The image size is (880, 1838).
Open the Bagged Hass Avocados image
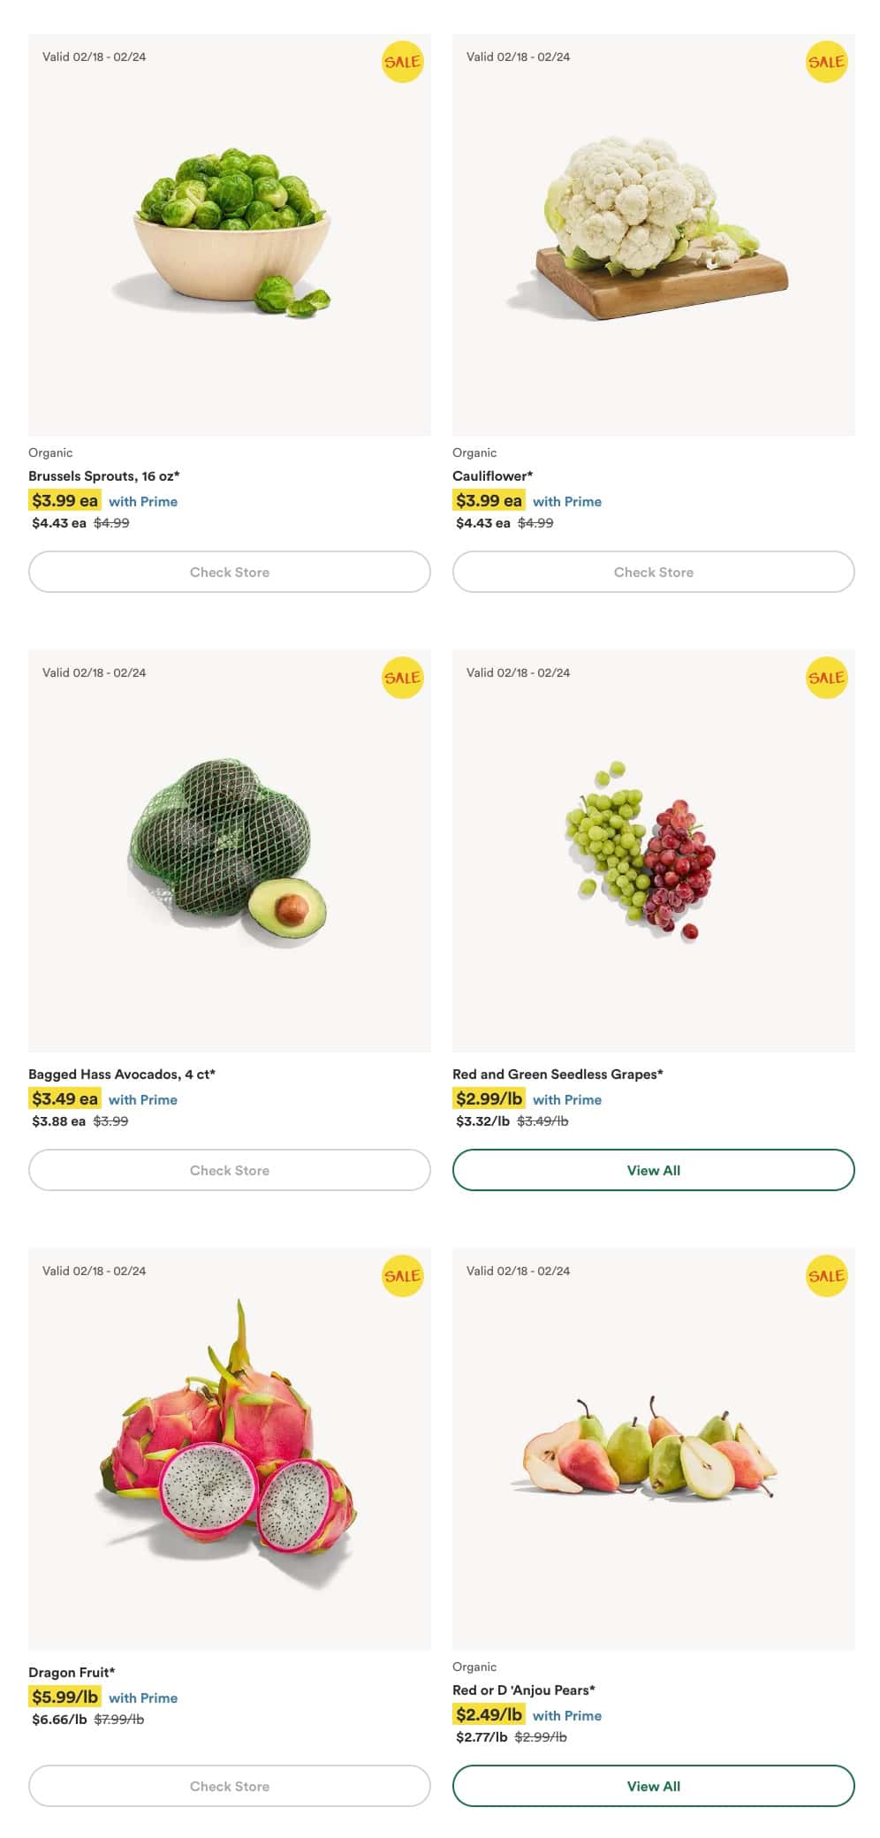pyautogui.click(x=230, y=850)
